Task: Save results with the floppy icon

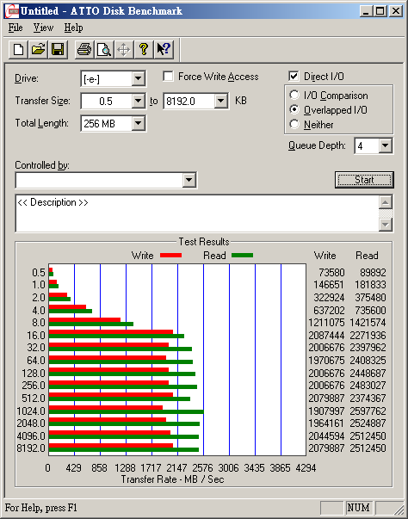Action: point(58,50)
